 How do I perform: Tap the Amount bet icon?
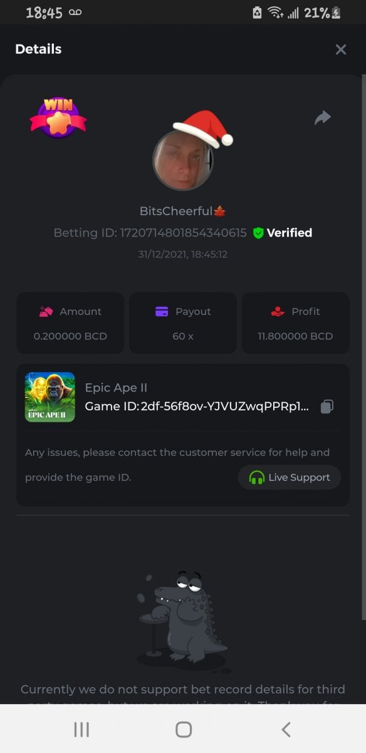click(46, 311)
